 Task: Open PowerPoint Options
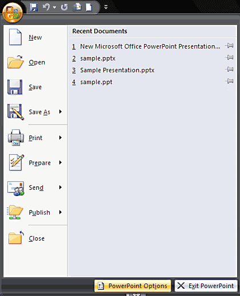(x=133, y=286)
